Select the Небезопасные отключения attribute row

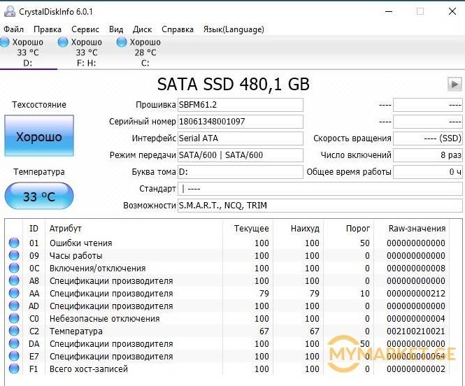coord(227,319)
